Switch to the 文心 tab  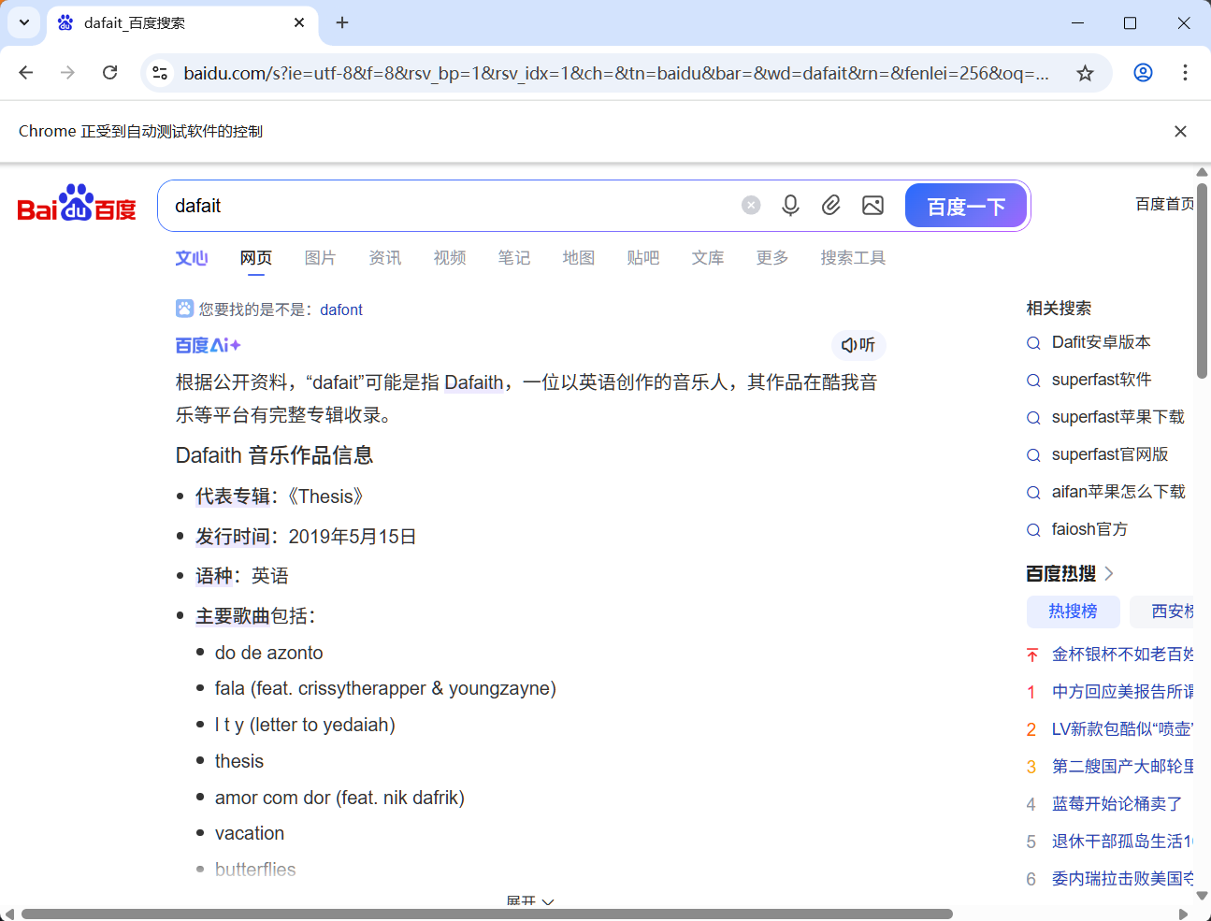(192, 258)
